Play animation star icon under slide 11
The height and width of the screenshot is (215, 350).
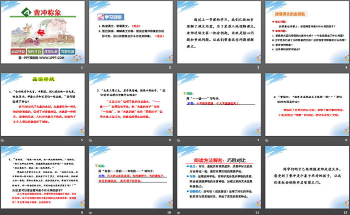click(178, 213)
